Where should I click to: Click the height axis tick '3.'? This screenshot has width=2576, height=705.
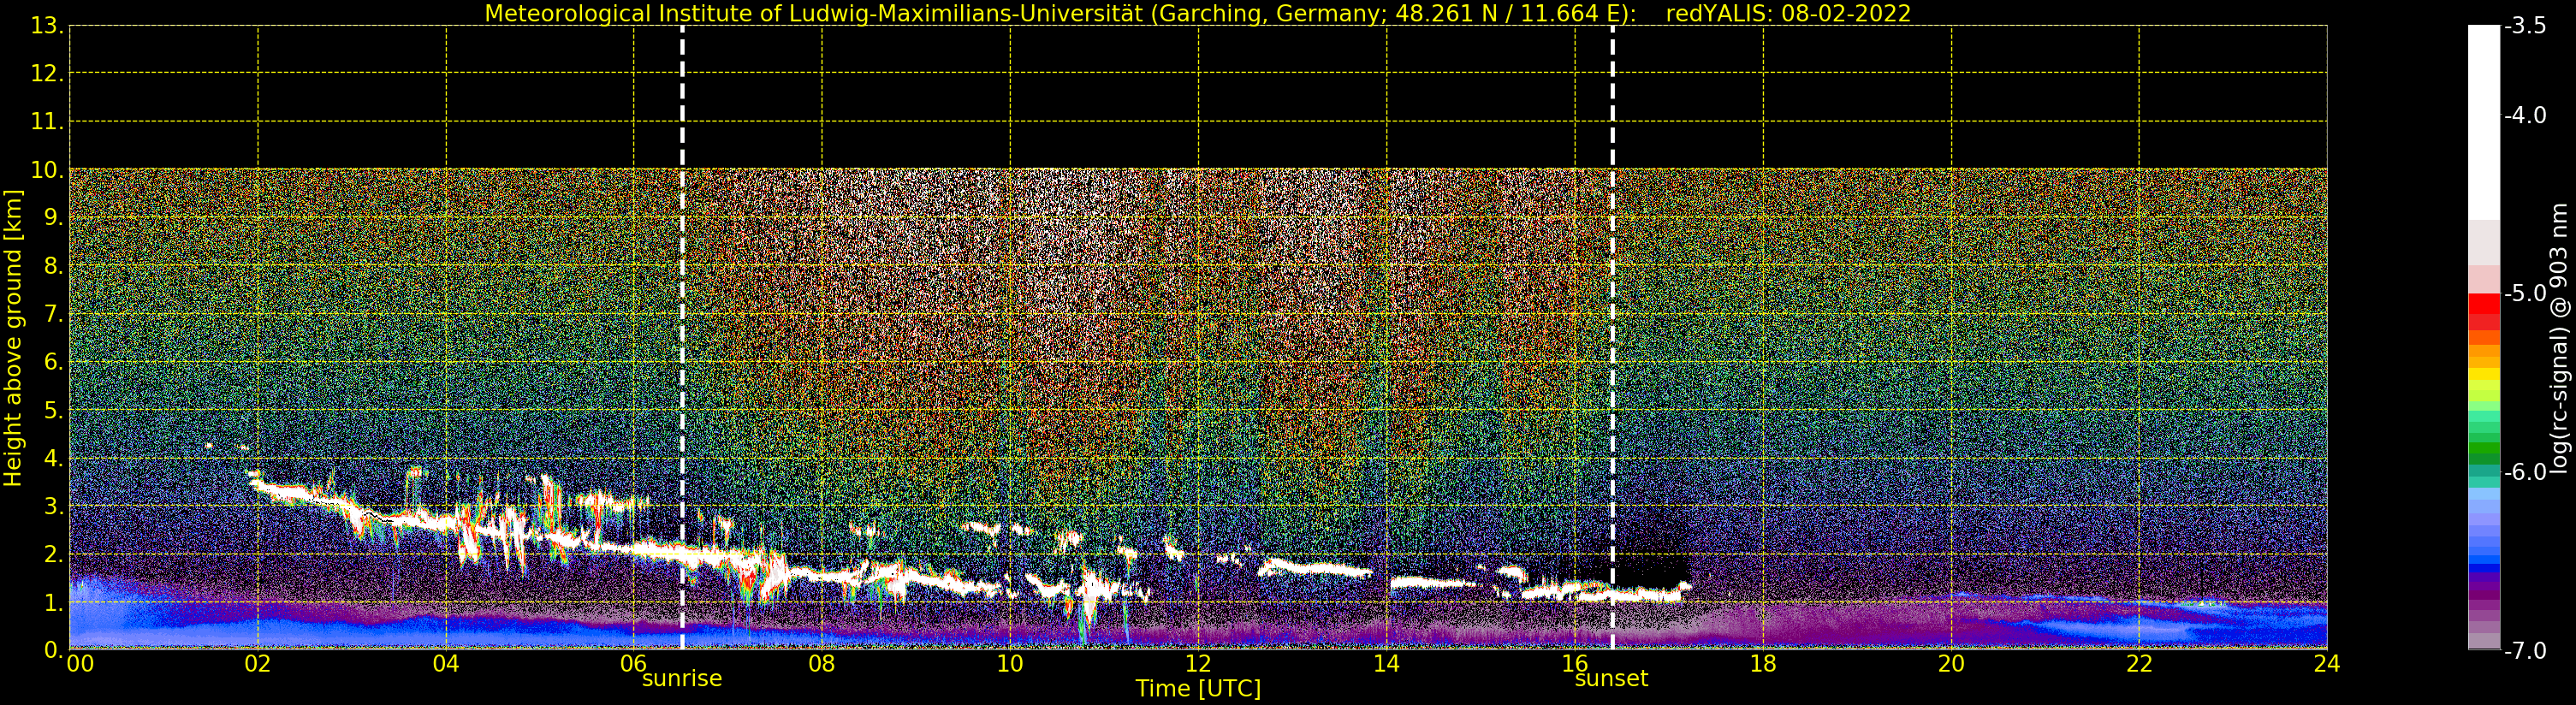(x=53, y=507)
